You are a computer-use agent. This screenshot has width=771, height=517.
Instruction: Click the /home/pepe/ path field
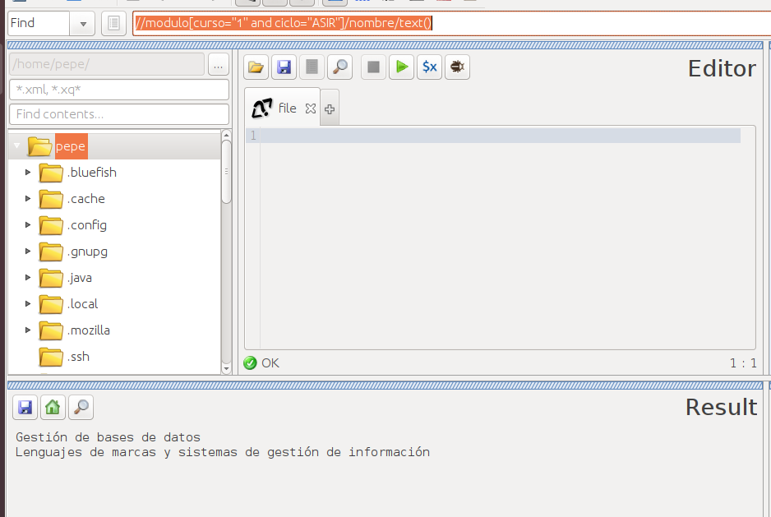click(107, 64)
